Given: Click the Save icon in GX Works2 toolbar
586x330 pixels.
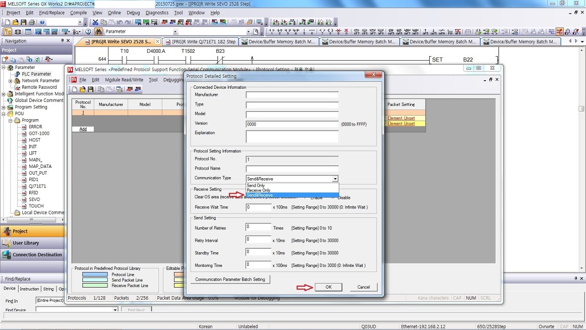Looking at the screenshot, I should click(23, 22).
